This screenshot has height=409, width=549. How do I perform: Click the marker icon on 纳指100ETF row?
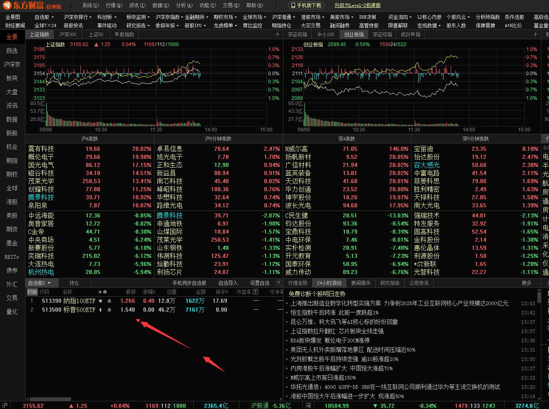coord(100,301)
